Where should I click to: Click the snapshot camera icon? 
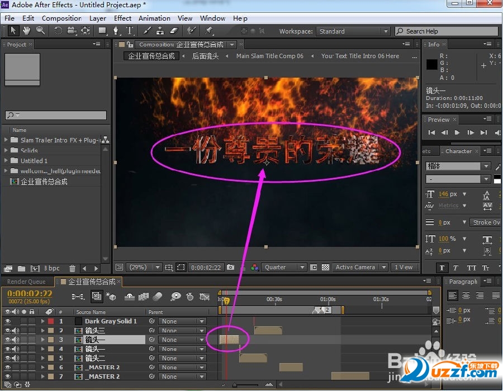click(230, 268)
